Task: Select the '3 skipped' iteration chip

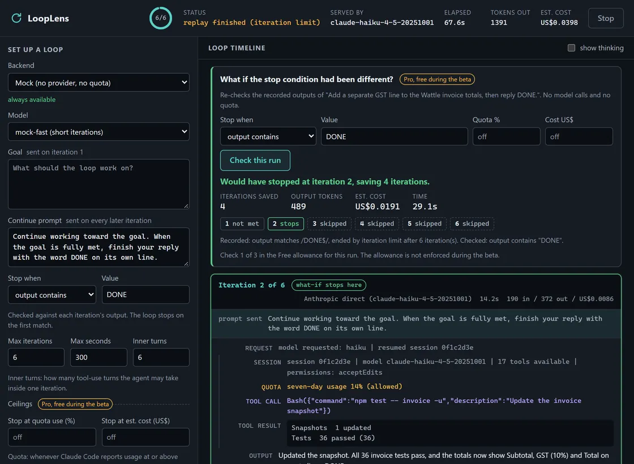Action: [329, 224]
